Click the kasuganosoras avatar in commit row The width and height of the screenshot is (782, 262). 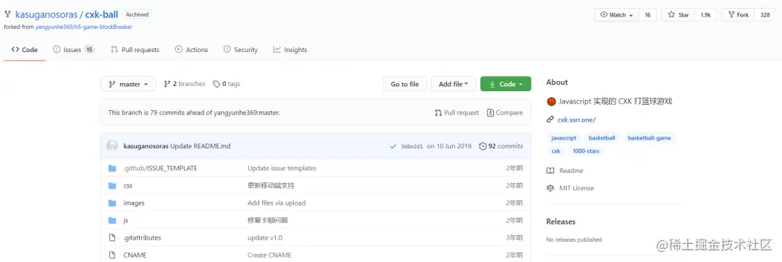pyautogui.click(x=113, y=146)
